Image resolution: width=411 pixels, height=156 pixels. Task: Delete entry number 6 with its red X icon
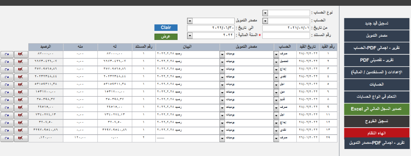pyautogui.click(x=21, y=93)
